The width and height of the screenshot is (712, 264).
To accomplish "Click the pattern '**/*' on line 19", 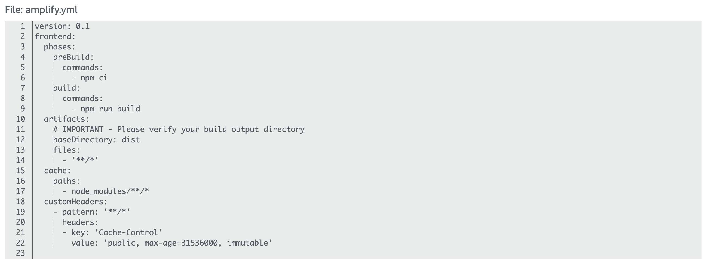I will click(x=117, y=212).
